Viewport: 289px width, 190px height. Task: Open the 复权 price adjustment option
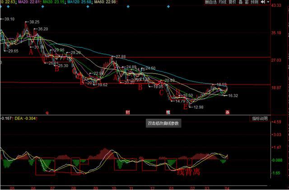[x=232, y=2]
